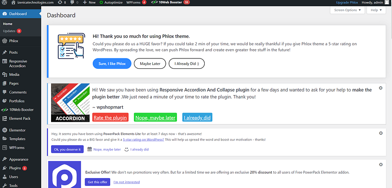
Task: Open the Posts menu label
Action: click(x=13, y=52)
